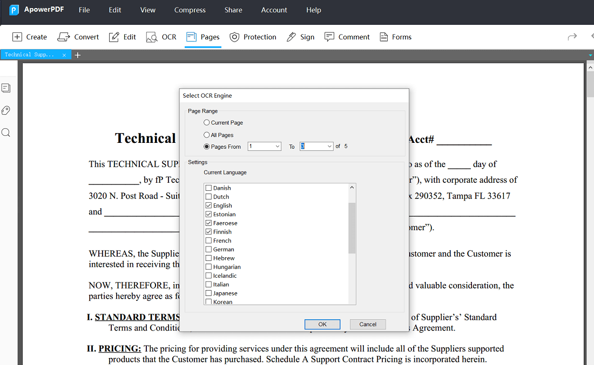Choose the Current Page option
Image resolution: width=594 pixels, height=365 pixels.
coord(206,122)
